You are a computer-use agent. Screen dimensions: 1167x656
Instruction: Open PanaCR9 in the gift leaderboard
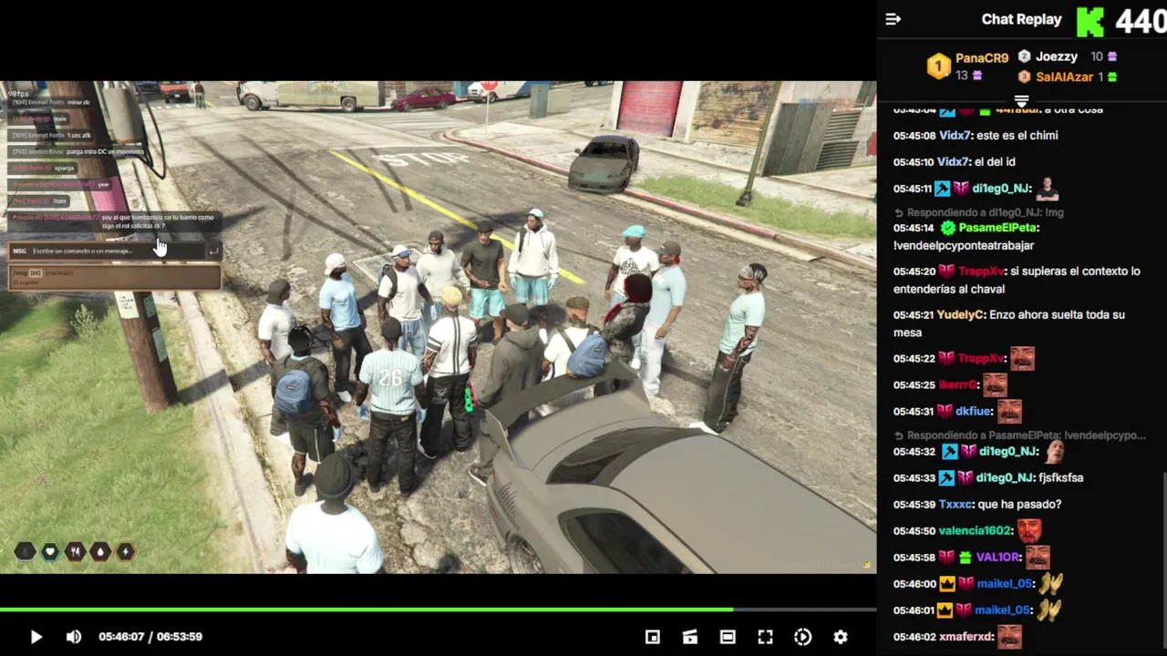tap(982, 57)
